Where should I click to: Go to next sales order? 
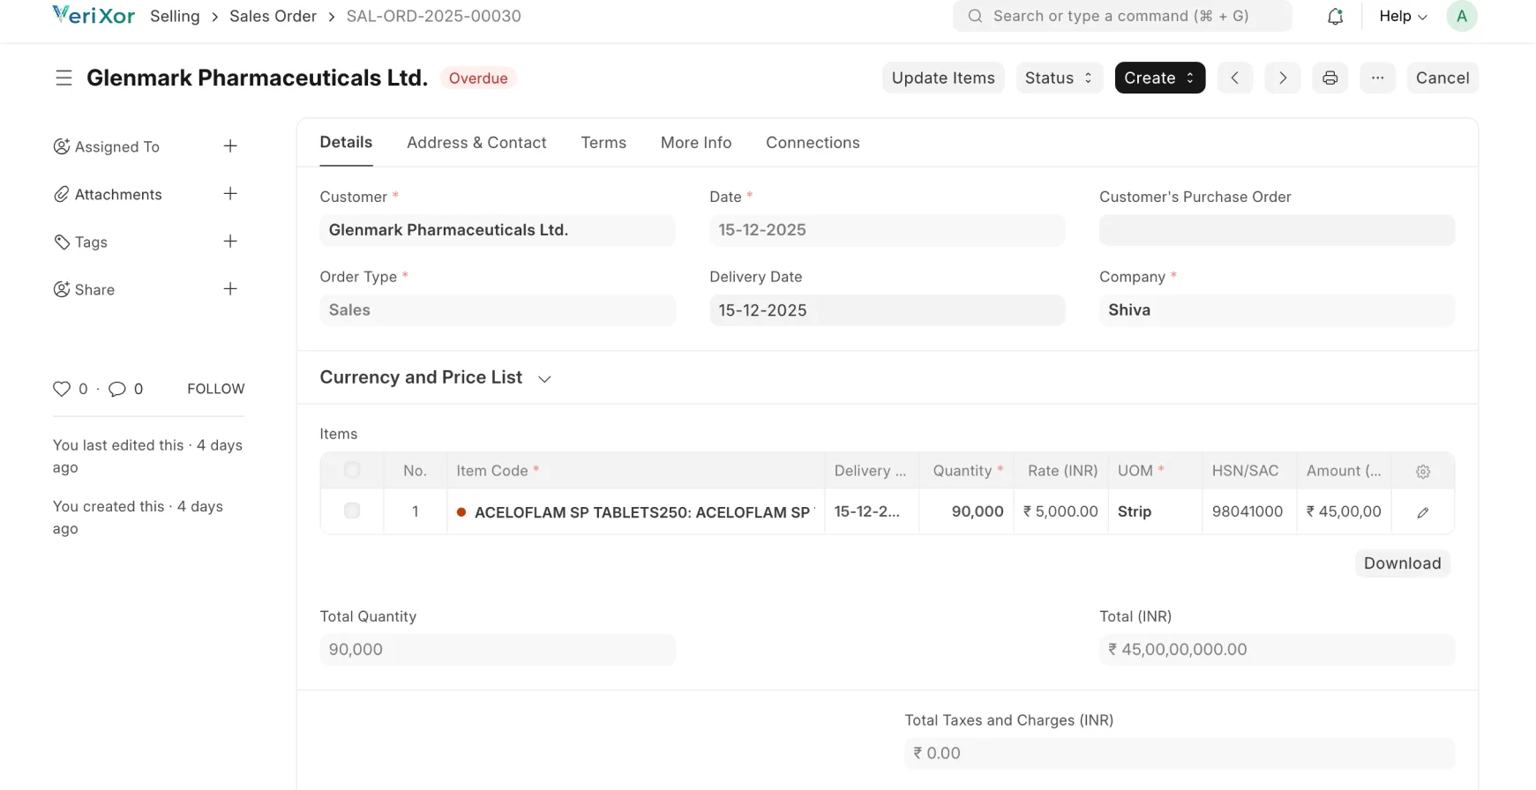coord(1282,78)
